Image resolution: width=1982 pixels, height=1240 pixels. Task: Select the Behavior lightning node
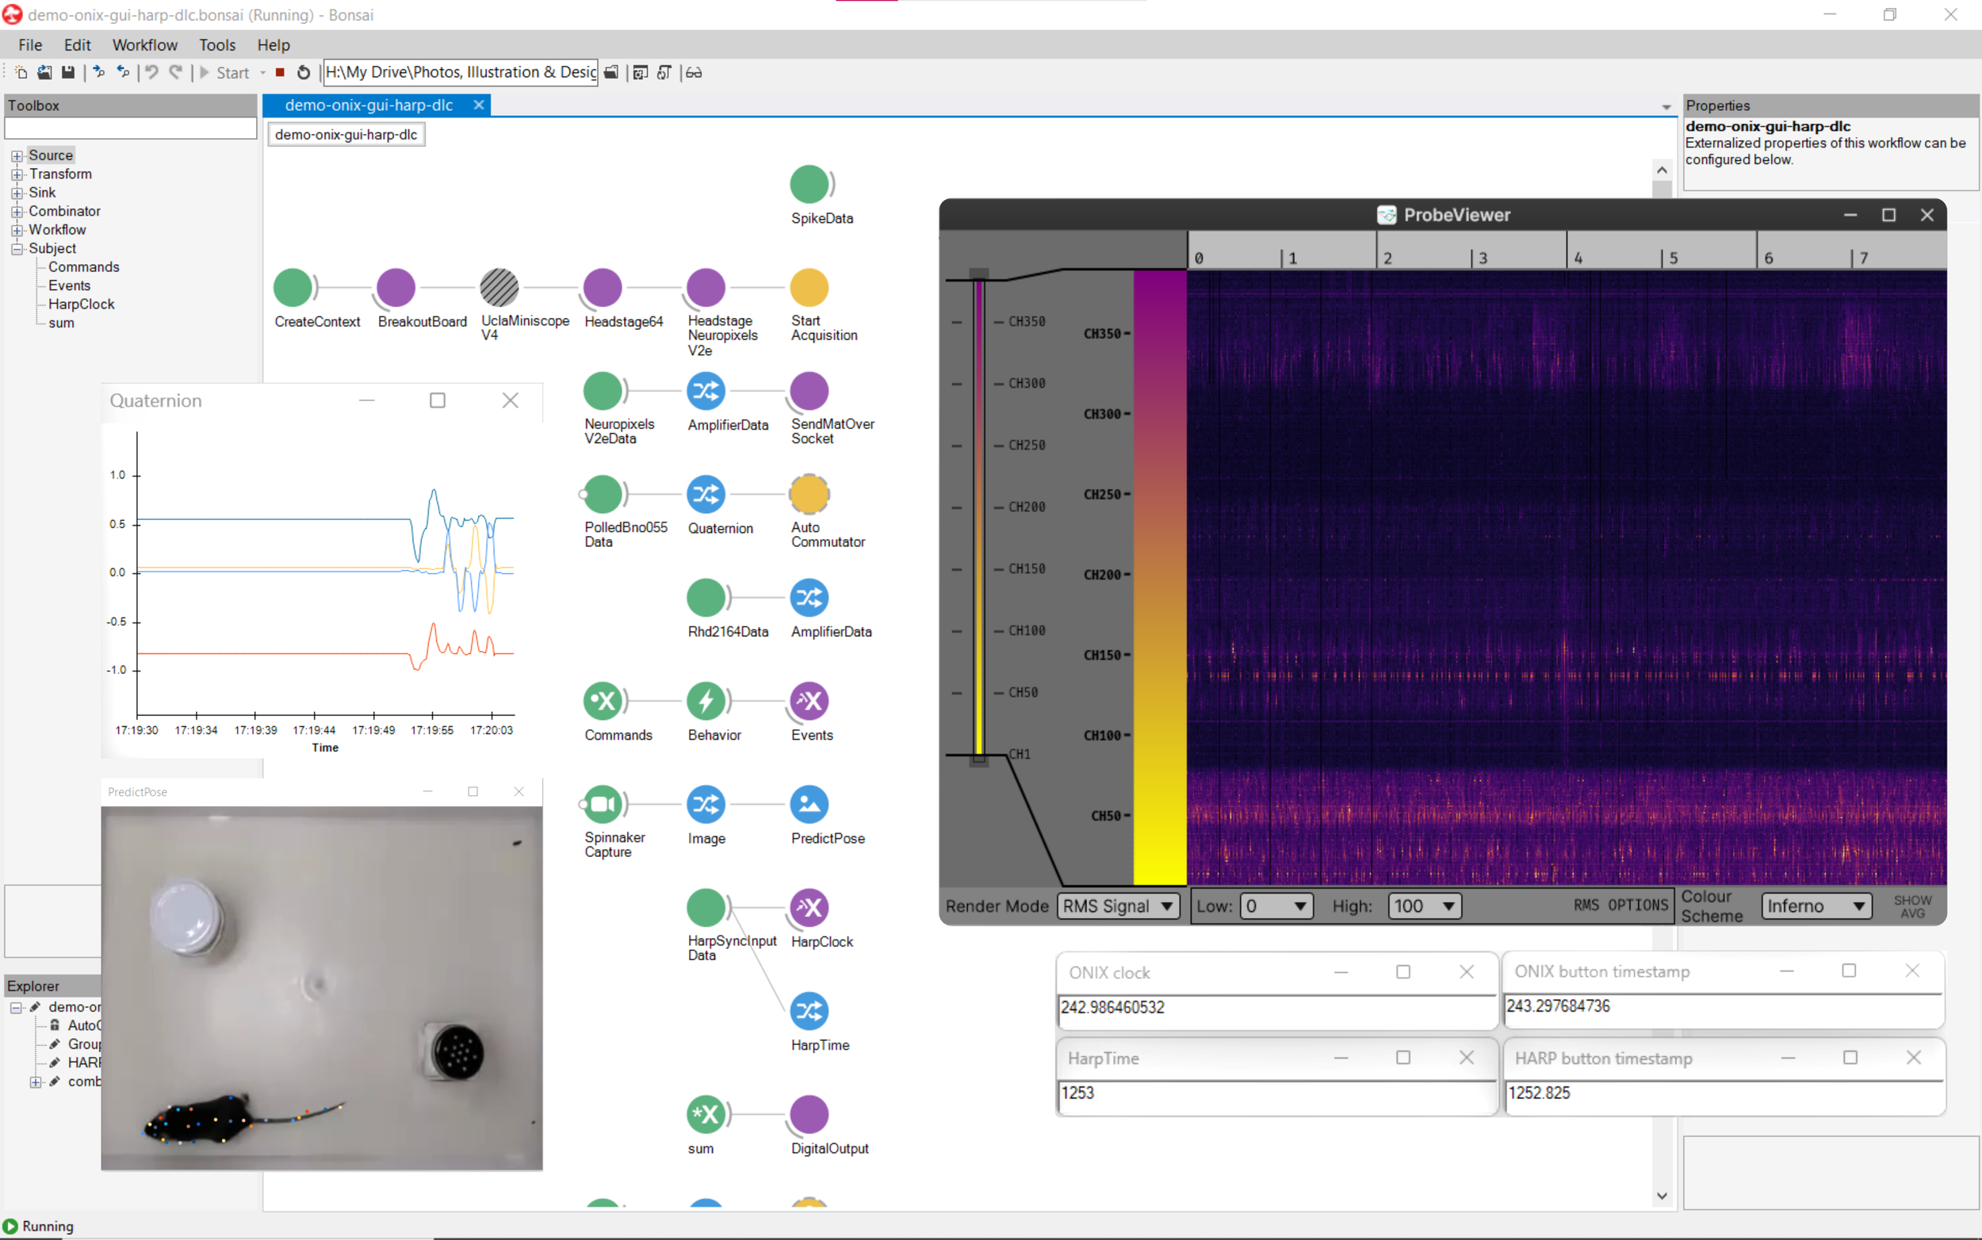(x=706, y=701)
